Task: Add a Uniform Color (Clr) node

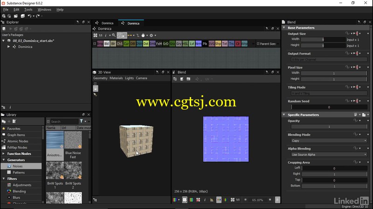Action: [x=238, y=44]
